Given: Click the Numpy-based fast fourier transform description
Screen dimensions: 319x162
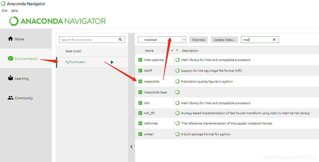Looking at the screenshot, I should pos(246,113).
